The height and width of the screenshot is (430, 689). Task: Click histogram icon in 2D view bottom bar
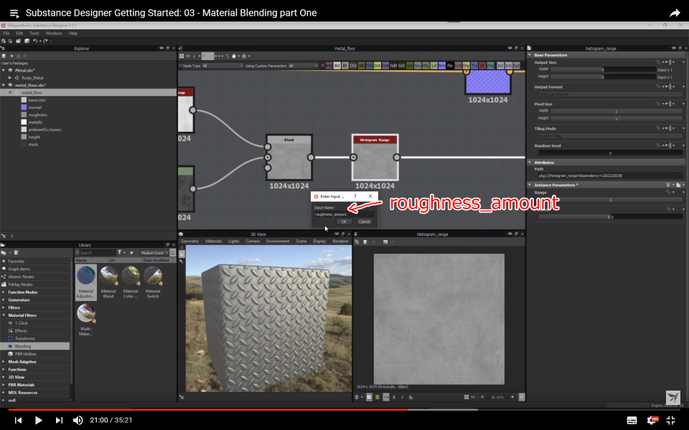pyautogui.click(x=411, y=397)
